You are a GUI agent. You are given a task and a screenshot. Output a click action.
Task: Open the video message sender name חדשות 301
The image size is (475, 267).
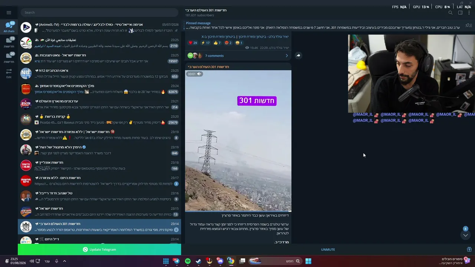208,67
